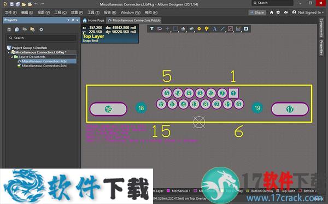Switch to the Home Page tab
Screen dimensions: 328x204
[93, 20]
